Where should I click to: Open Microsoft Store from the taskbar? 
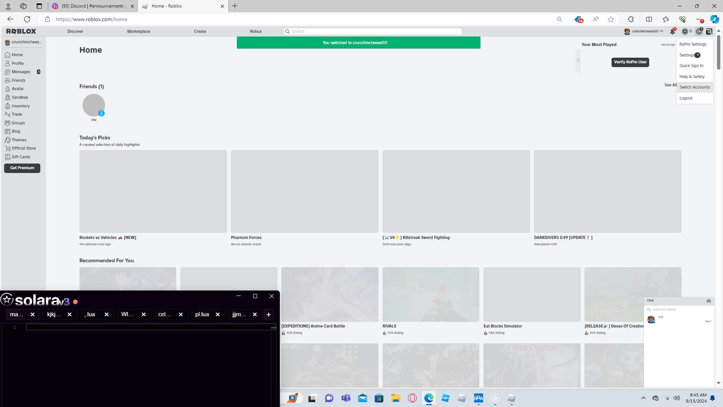coord(379,398)
